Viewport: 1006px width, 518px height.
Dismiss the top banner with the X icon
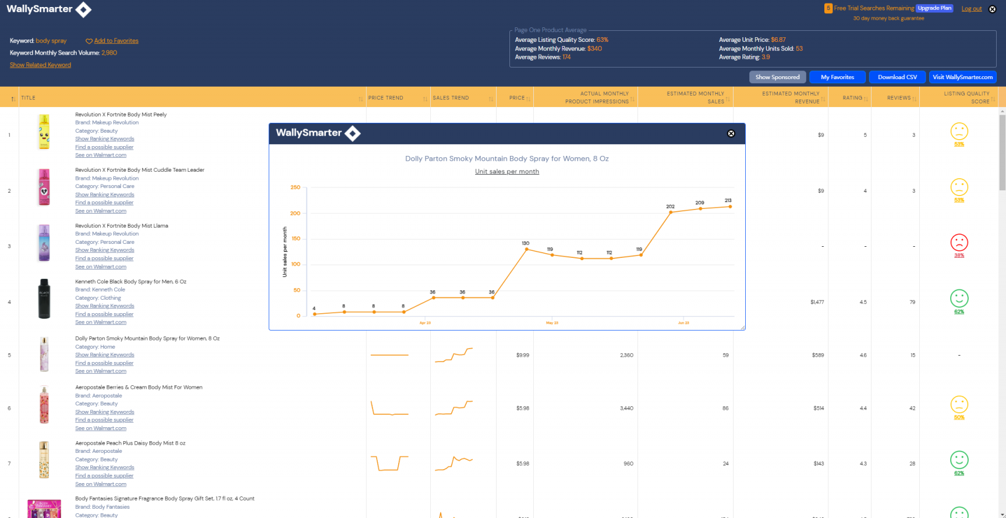coord(993,9)
